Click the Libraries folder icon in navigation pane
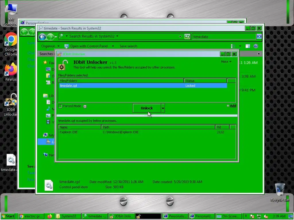 (x=45, y=96)
